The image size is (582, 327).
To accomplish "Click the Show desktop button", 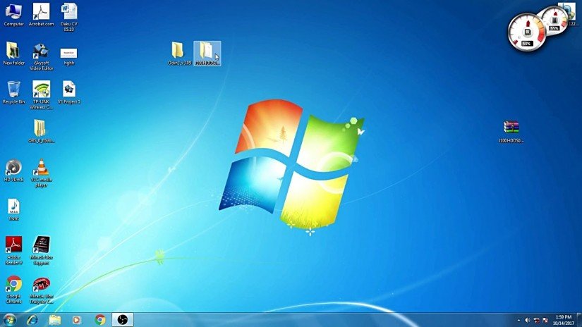I will pos(579,319).
